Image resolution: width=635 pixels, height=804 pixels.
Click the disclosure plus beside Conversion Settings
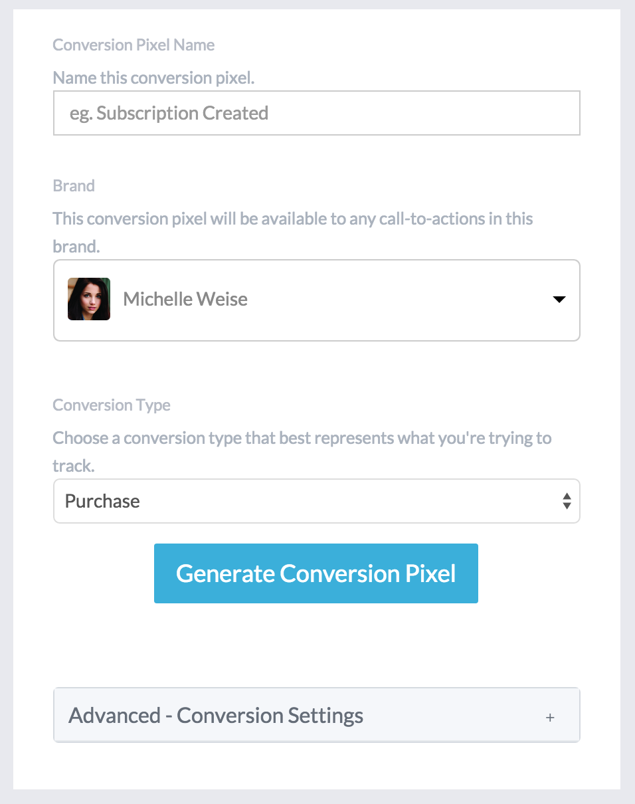[549, 718]
